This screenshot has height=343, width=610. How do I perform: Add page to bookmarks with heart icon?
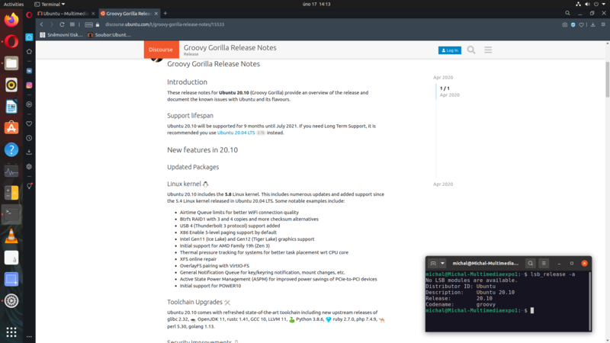(581, 24)
